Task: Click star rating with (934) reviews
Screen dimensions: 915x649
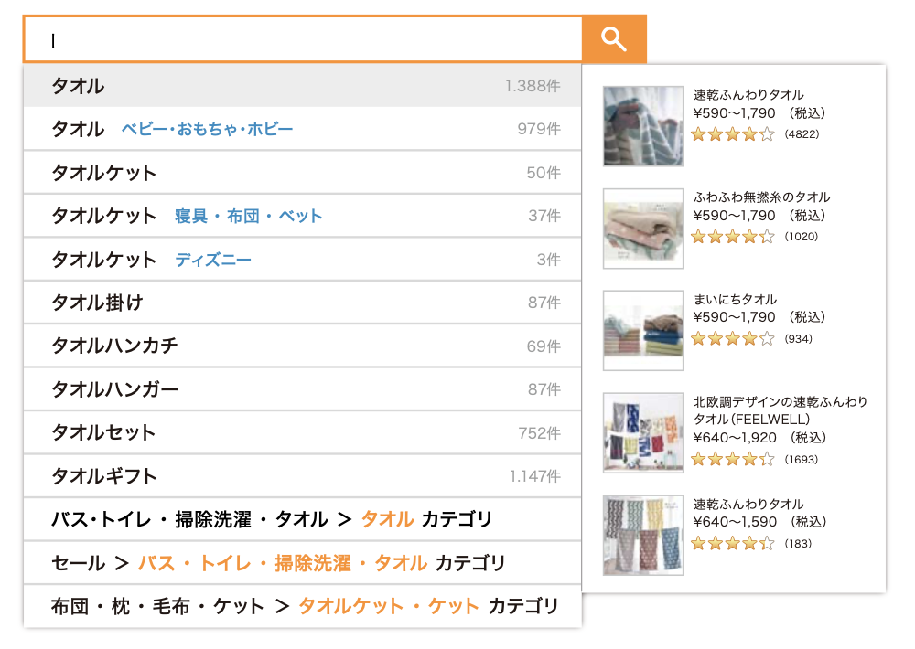Action: (x=733, y=339)
